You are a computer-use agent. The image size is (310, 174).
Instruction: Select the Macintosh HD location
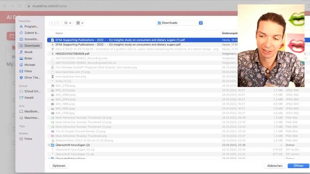point(30,118)
